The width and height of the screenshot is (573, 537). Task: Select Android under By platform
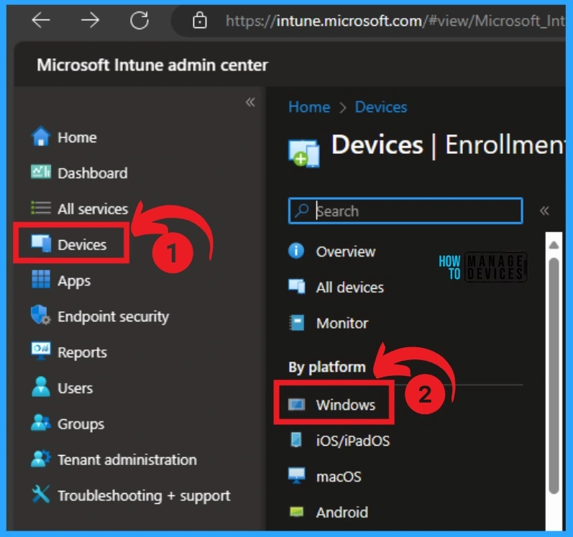342,513
